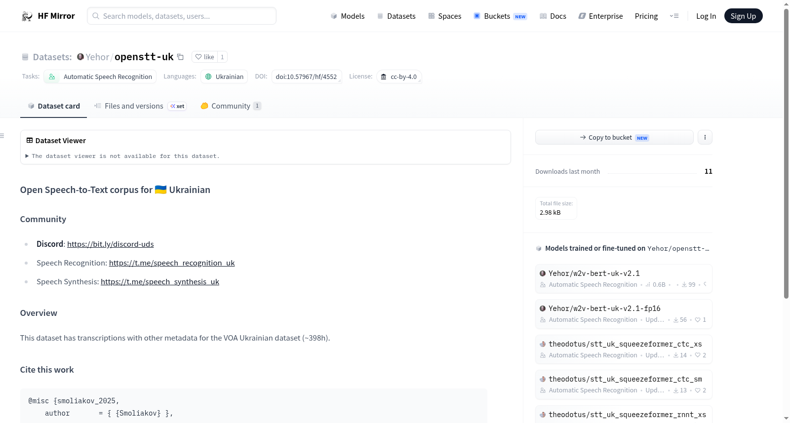Click the Overview heading

(39, 313)
